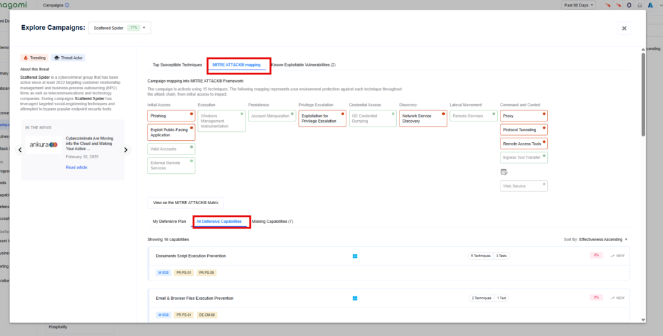Click the Trending flame tag

(35, 58)
